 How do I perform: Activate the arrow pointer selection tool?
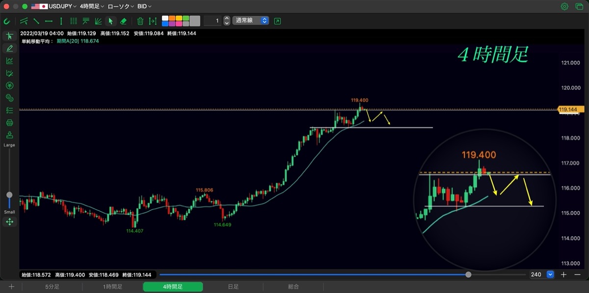tap(110, 21)
